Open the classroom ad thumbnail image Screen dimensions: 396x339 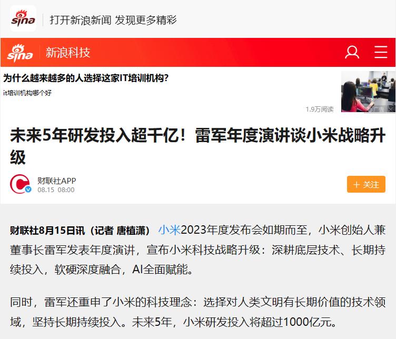[x=368, y=92]
